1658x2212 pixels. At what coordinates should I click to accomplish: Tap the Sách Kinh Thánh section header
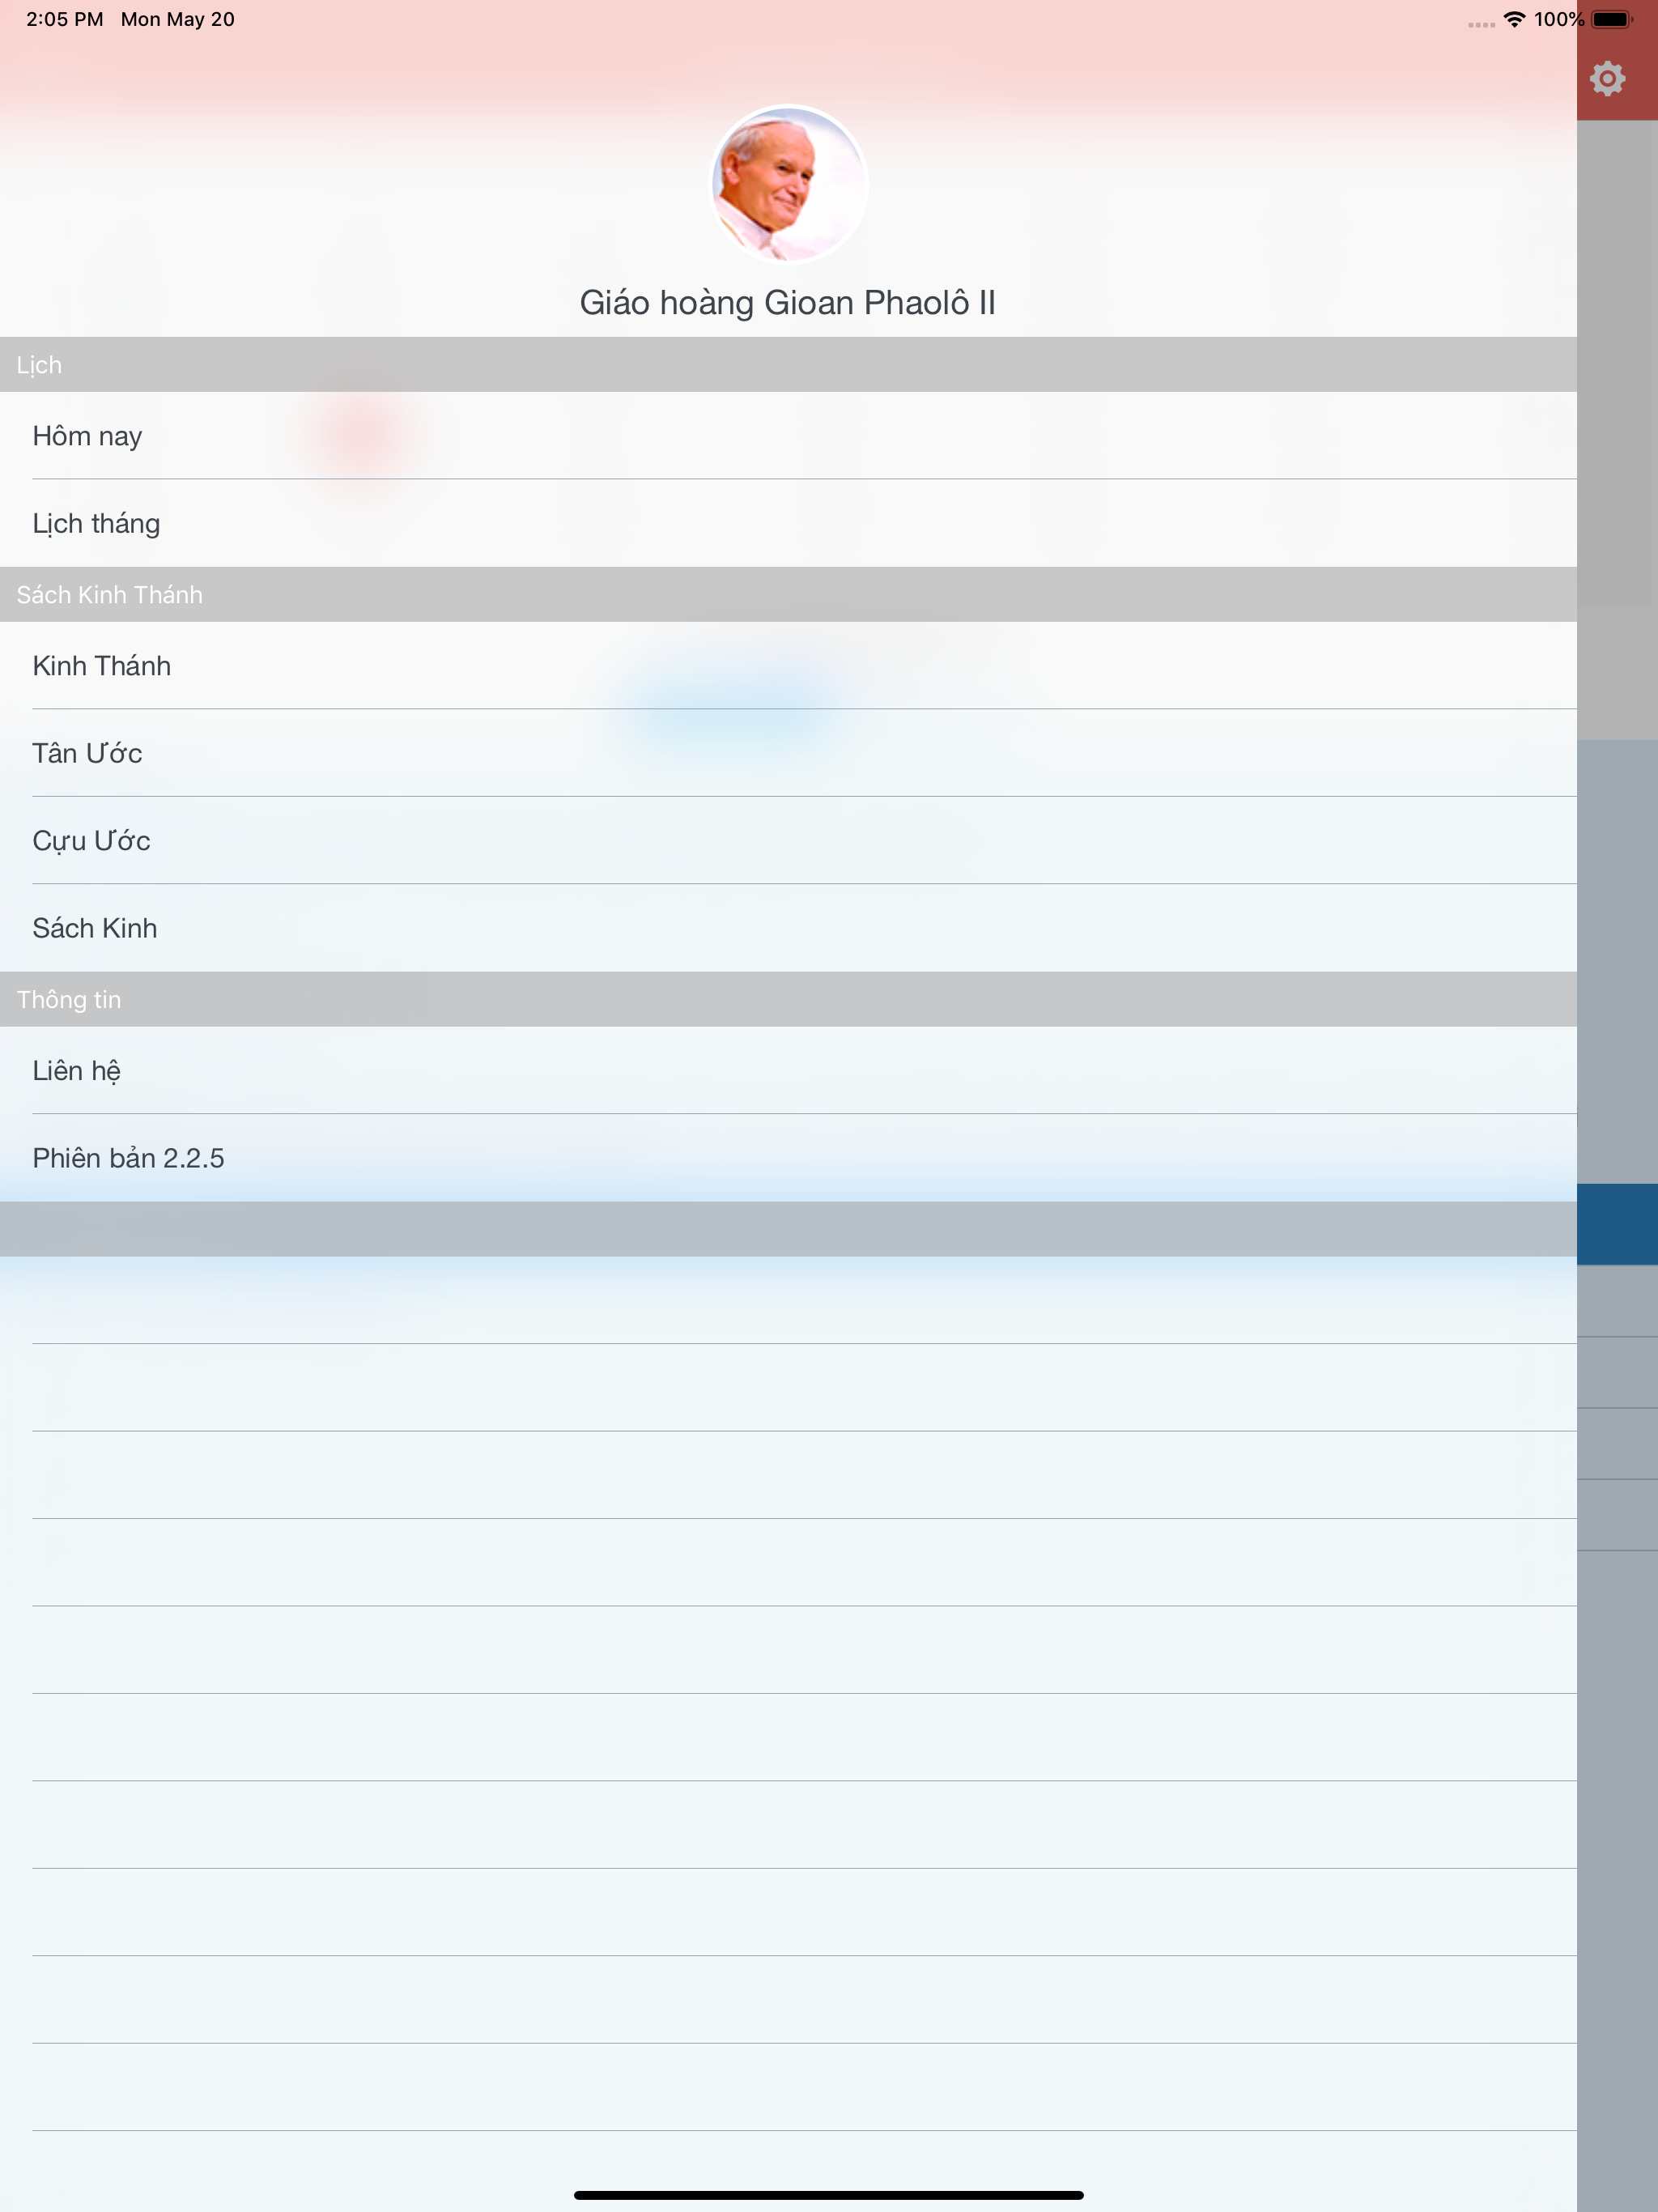click(788, 594)
